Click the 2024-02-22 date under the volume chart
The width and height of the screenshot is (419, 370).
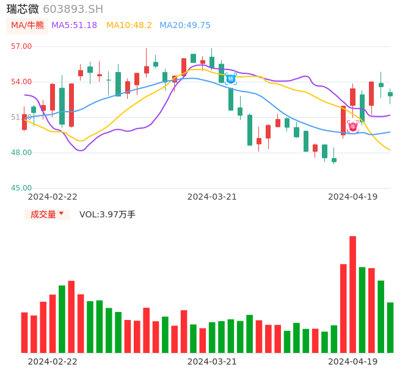53,361
